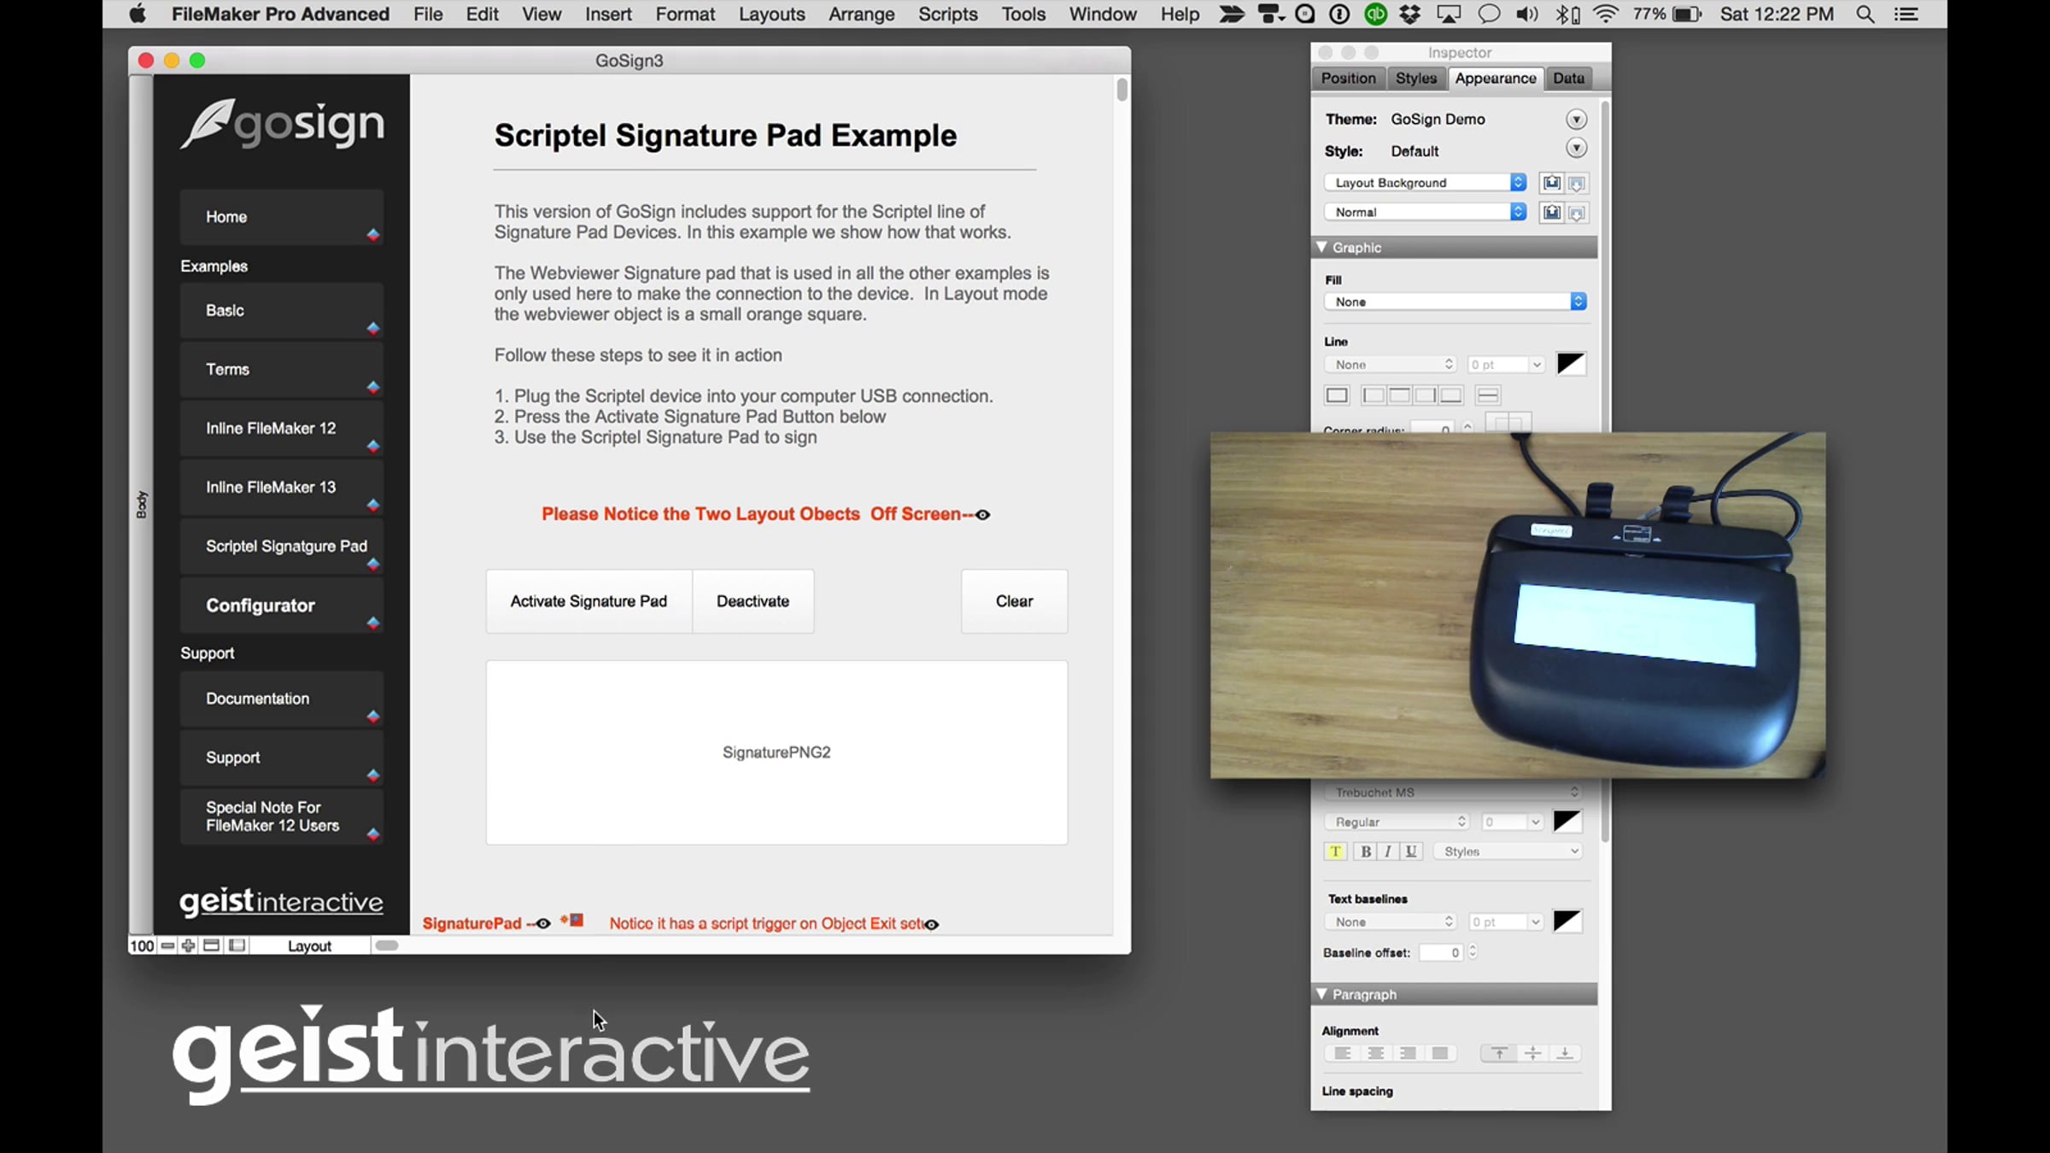Open the Layouts menu

tap(771, 15)
